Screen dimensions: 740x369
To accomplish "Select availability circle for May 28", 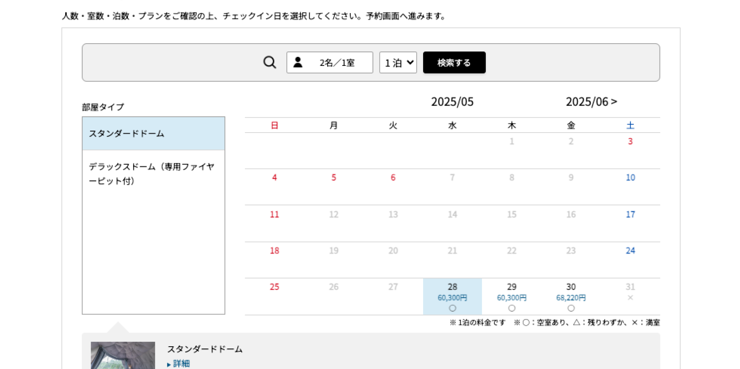I will pos(452,308).
